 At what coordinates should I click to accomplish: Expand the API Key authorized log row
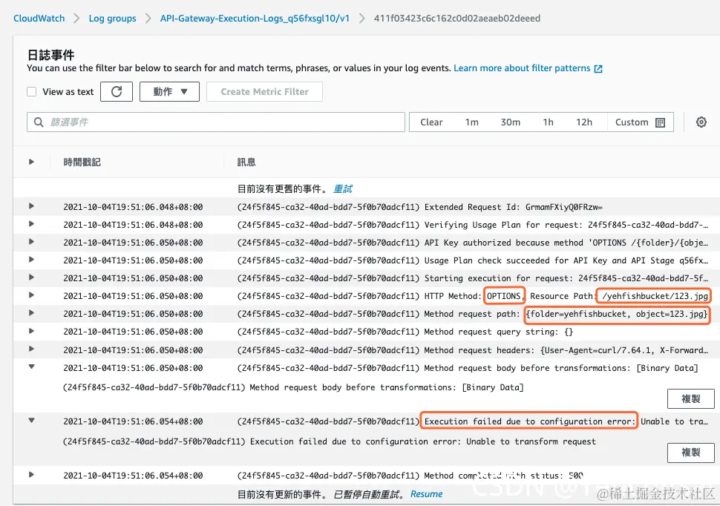pos(31,242)
